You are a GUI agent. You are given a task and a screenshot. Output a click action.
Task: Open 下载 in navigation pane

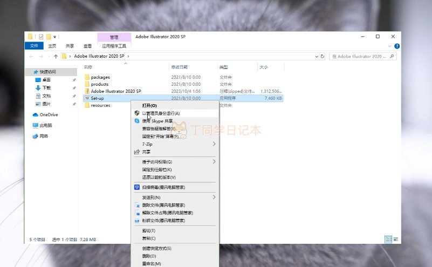(x=46, y=87)
